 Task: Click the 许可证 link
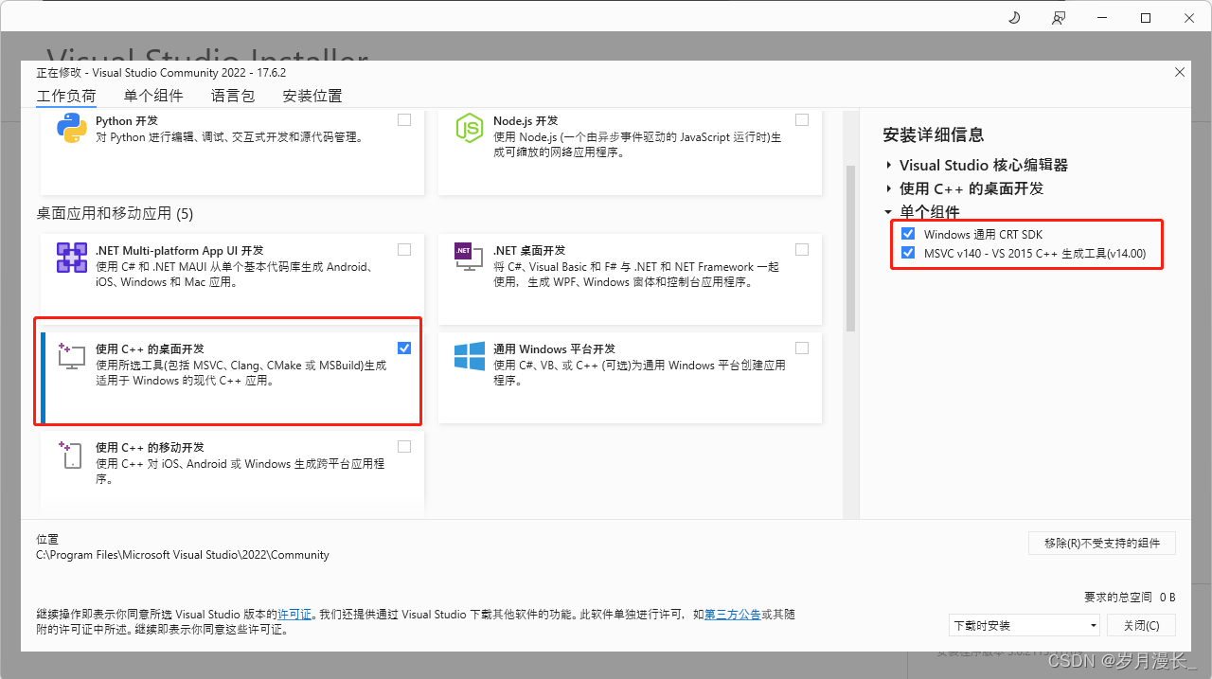[x=294, y=615]
